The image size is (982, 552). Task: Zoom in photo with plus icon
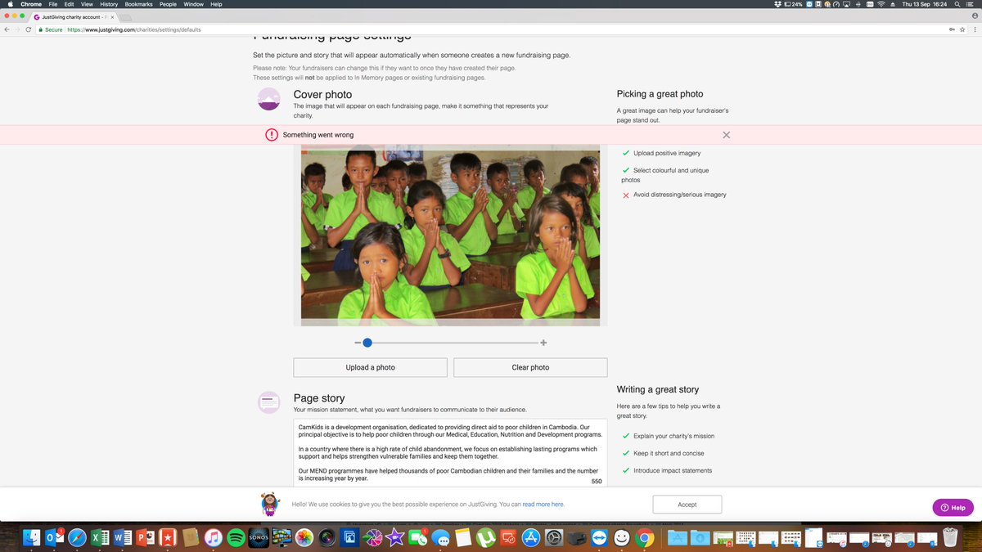(x=543, y=343)
